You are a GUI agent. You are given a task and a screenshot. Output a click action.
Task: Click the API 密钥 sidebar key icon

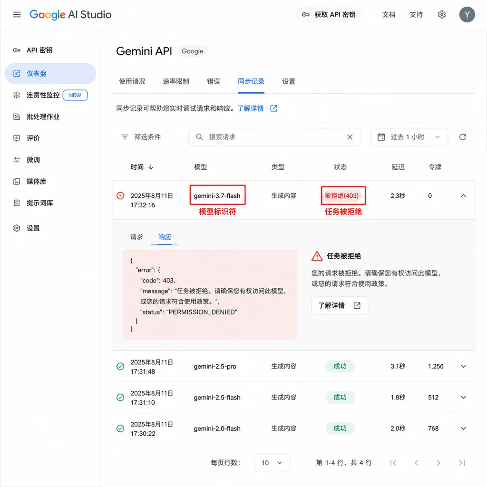17,50
